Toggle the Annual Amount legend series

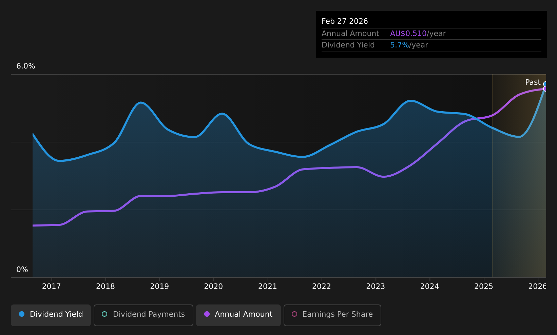[238, 315]
